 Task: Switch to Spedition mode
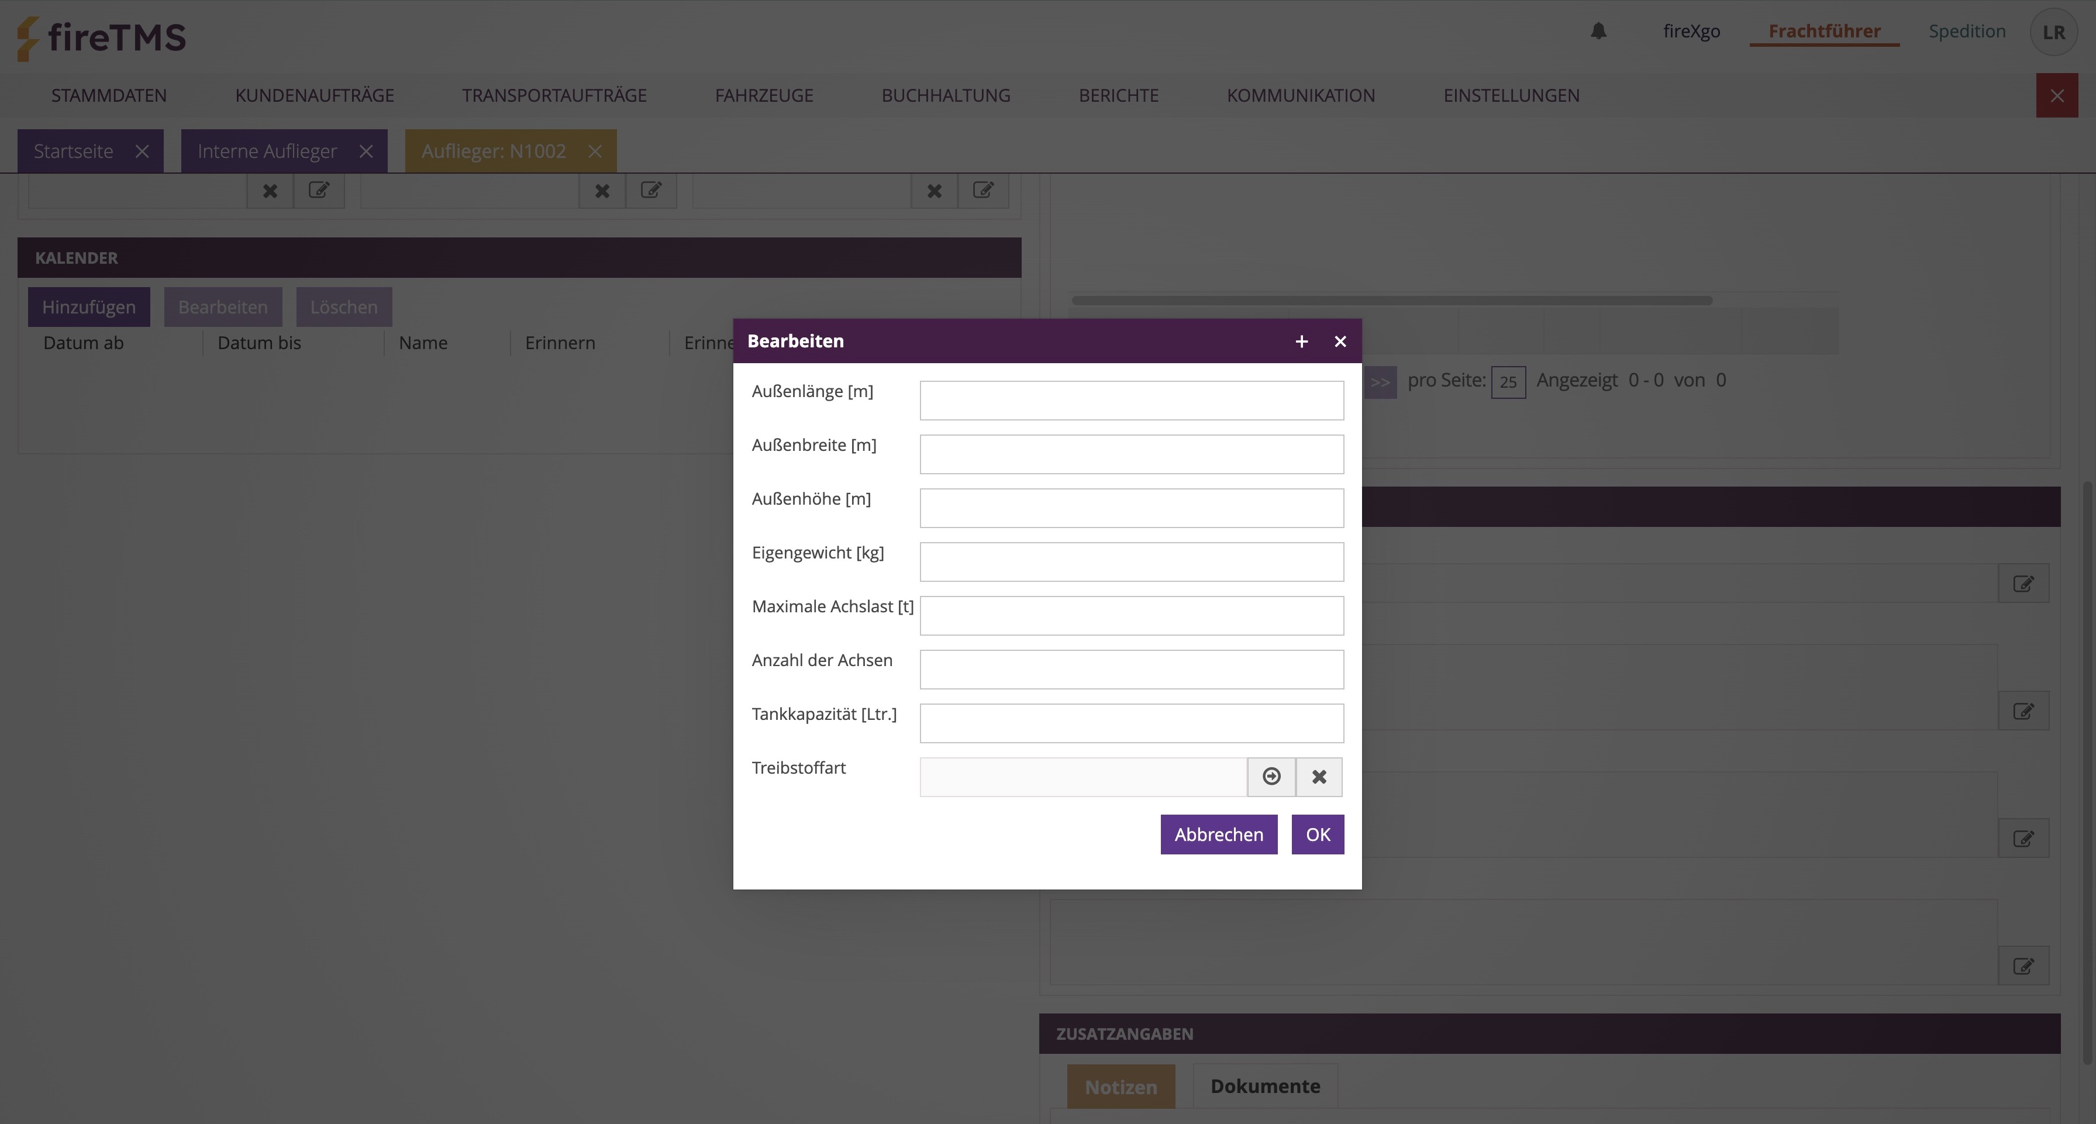1967,31
